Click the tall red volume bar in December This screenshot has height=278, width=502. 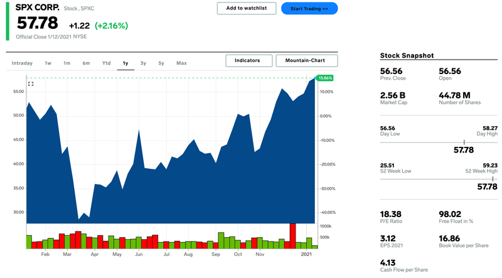click(292, 236)
